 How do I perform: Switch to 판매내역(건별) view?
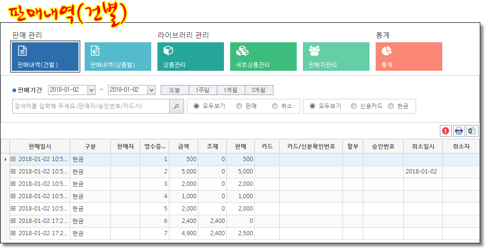click(x=45, y=57)
